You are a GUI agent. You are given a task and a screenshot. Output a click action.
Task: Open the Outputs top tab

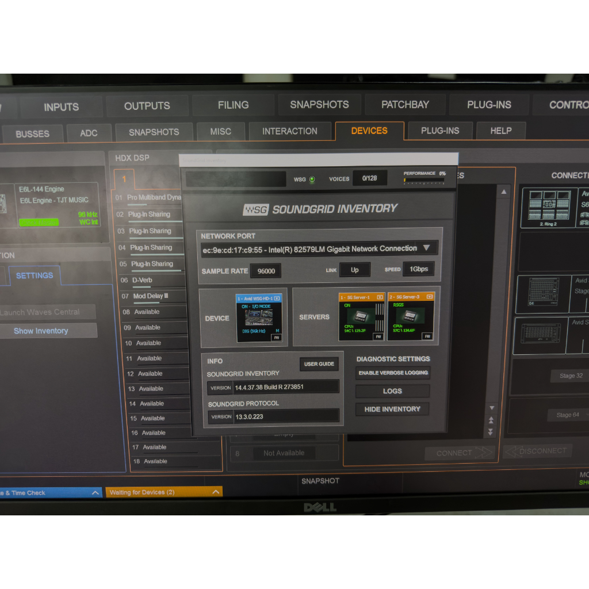pos(147,106)
